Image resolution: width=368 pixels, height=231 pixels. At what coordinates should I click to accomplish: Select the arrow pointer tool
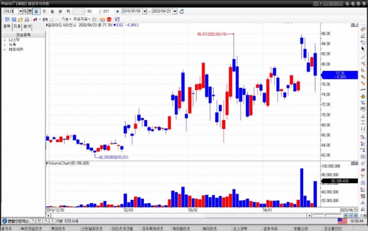pyautogui.click(x=363, y=49)
